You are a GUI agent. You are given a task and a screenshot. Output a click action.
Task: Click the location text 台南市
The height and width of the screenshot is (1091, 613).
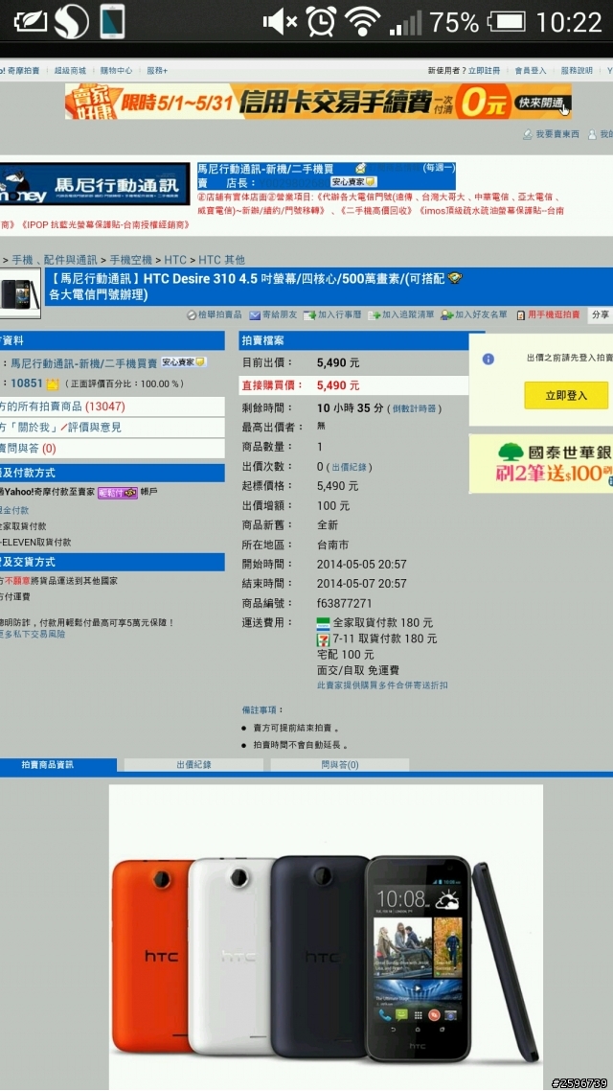coord(333,545)
